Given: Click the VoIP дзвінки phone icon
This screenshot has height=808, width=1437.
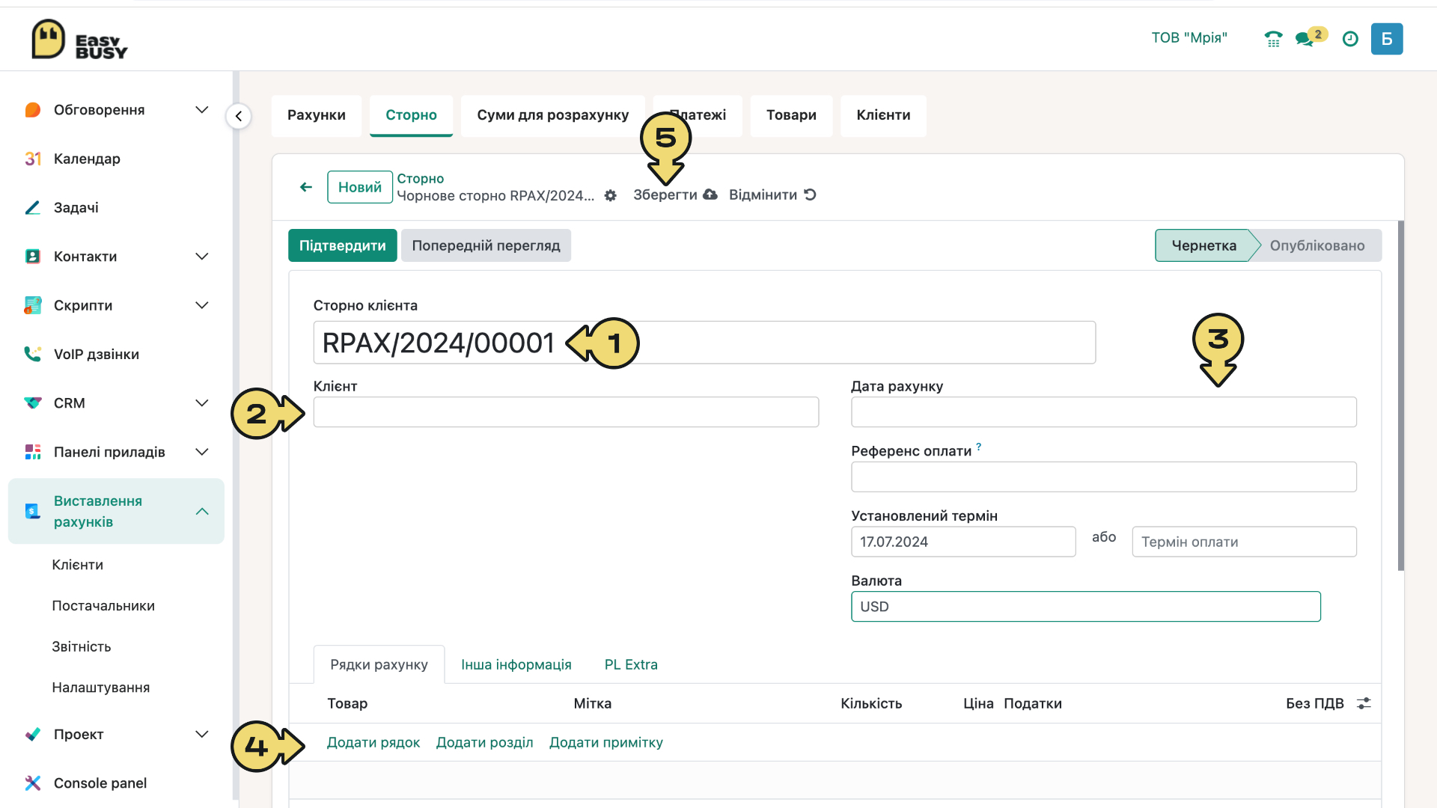Looking at the screenshot, I should [33, 354].
